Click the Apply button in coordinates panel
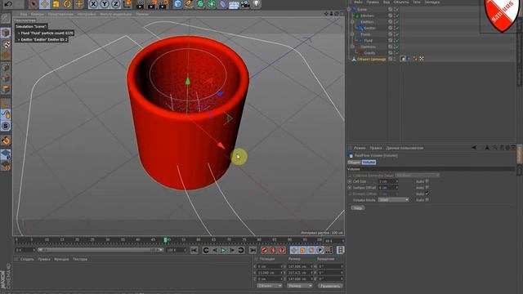This screenshot has height=294, width=523. coord(330,286)
